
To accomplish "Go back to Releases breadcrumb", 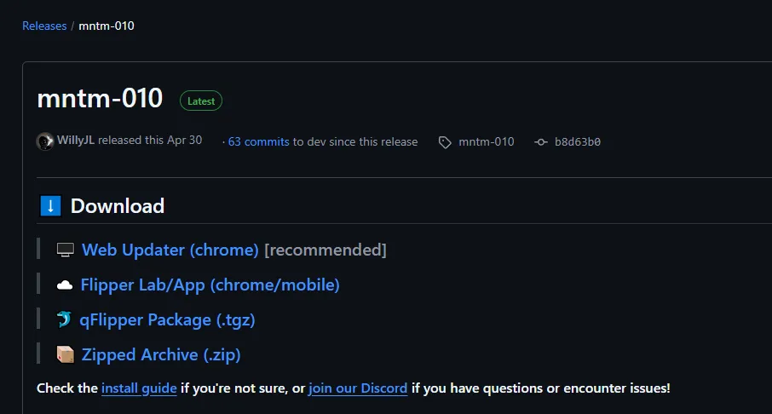I will pyautogui.click(x=44, y=26).
